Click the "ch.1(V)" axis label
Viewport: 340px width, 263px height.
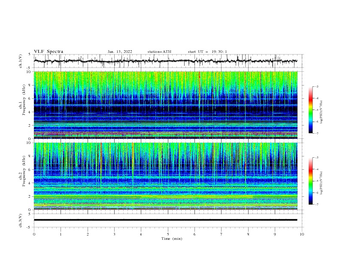coord(21,61)
